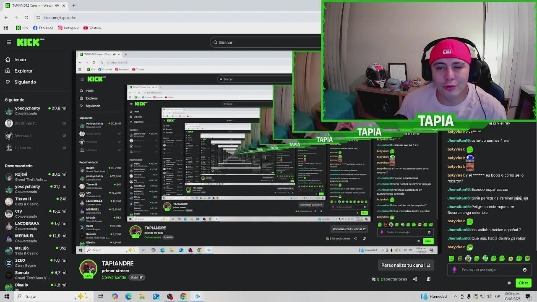Image resolution: width=537 pixels, height=302 pixels.
Task: Open site info icon beside address
Action: [38, 18]
